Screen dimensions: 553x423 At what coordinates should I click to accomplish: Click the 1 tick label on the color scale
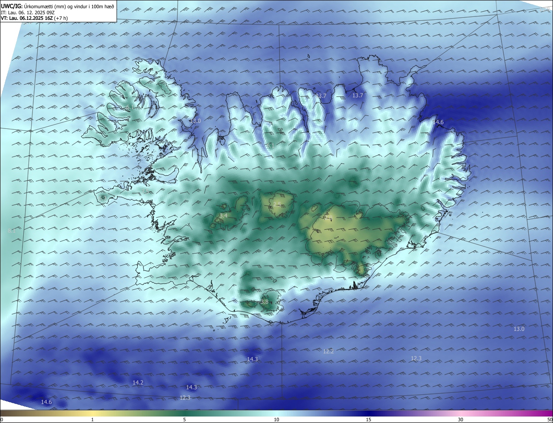point(92,420)
